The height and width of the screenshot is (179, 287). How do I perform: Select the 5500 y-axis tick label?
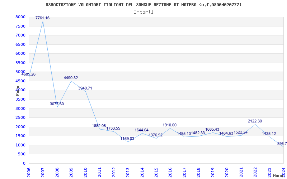click(20, 63)
